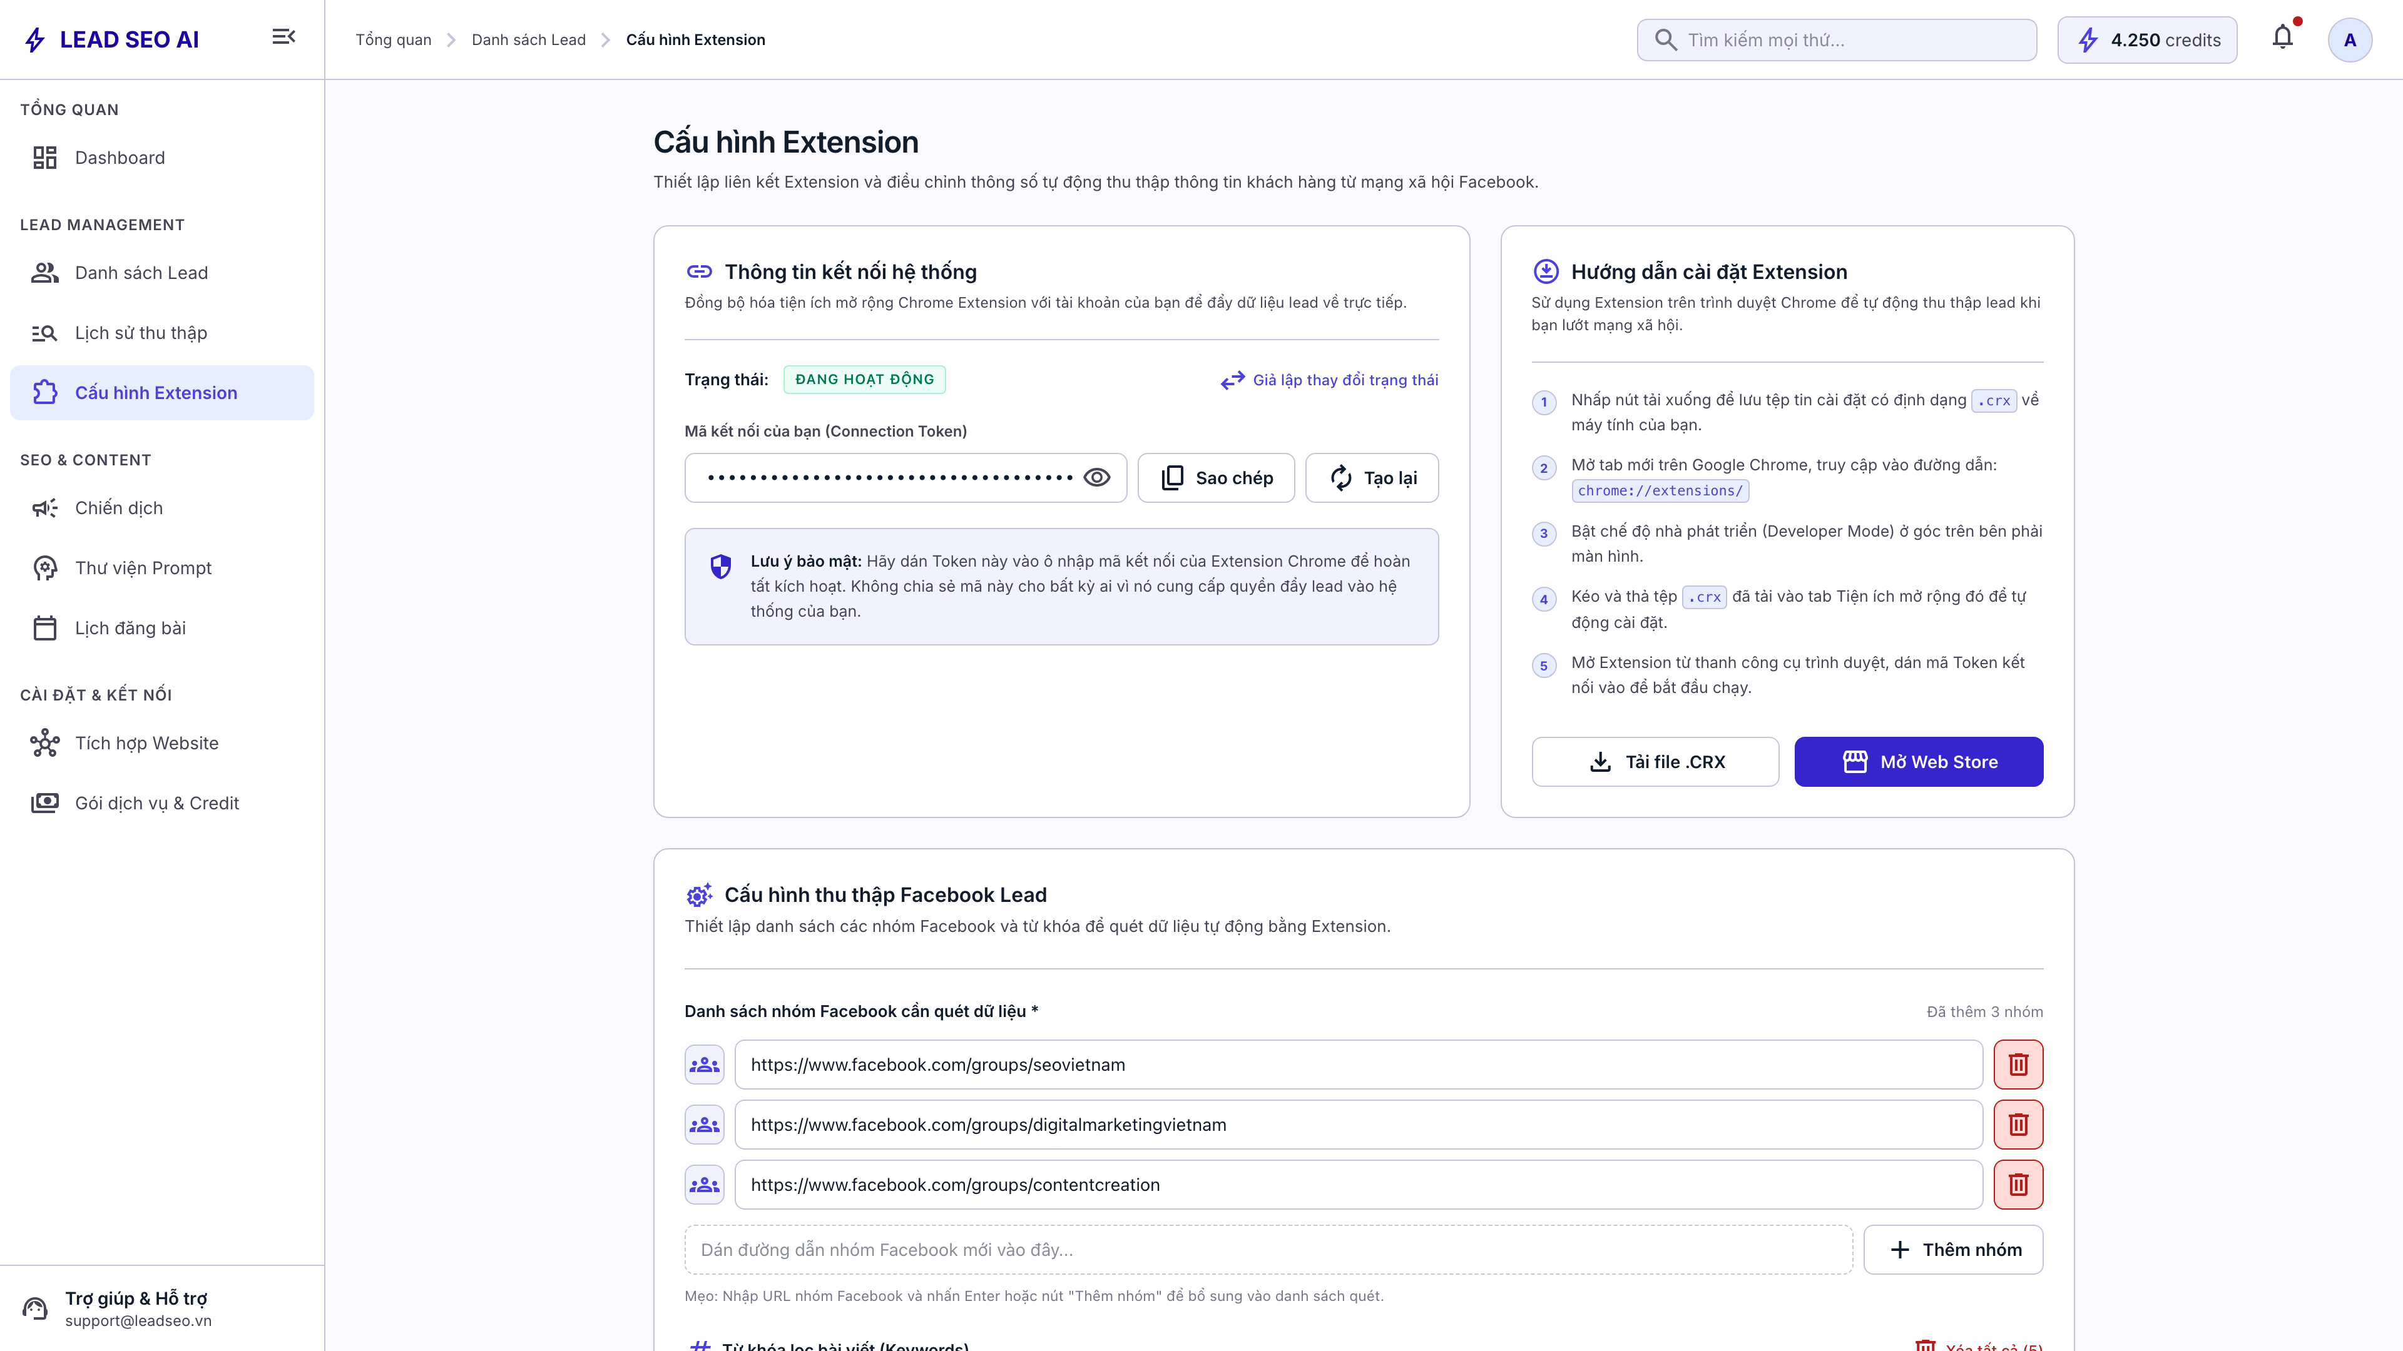The width and height of the screenshot is (2403, 1351).
Task: Click the link icon beside Thông tin kết nối
Action: (x=699, y=271)
